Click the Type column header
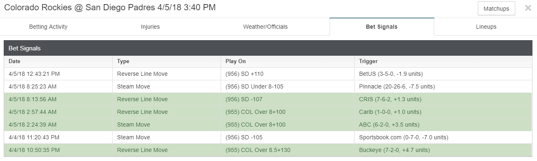Screen dimensions: 537x161 pos(166,61)
